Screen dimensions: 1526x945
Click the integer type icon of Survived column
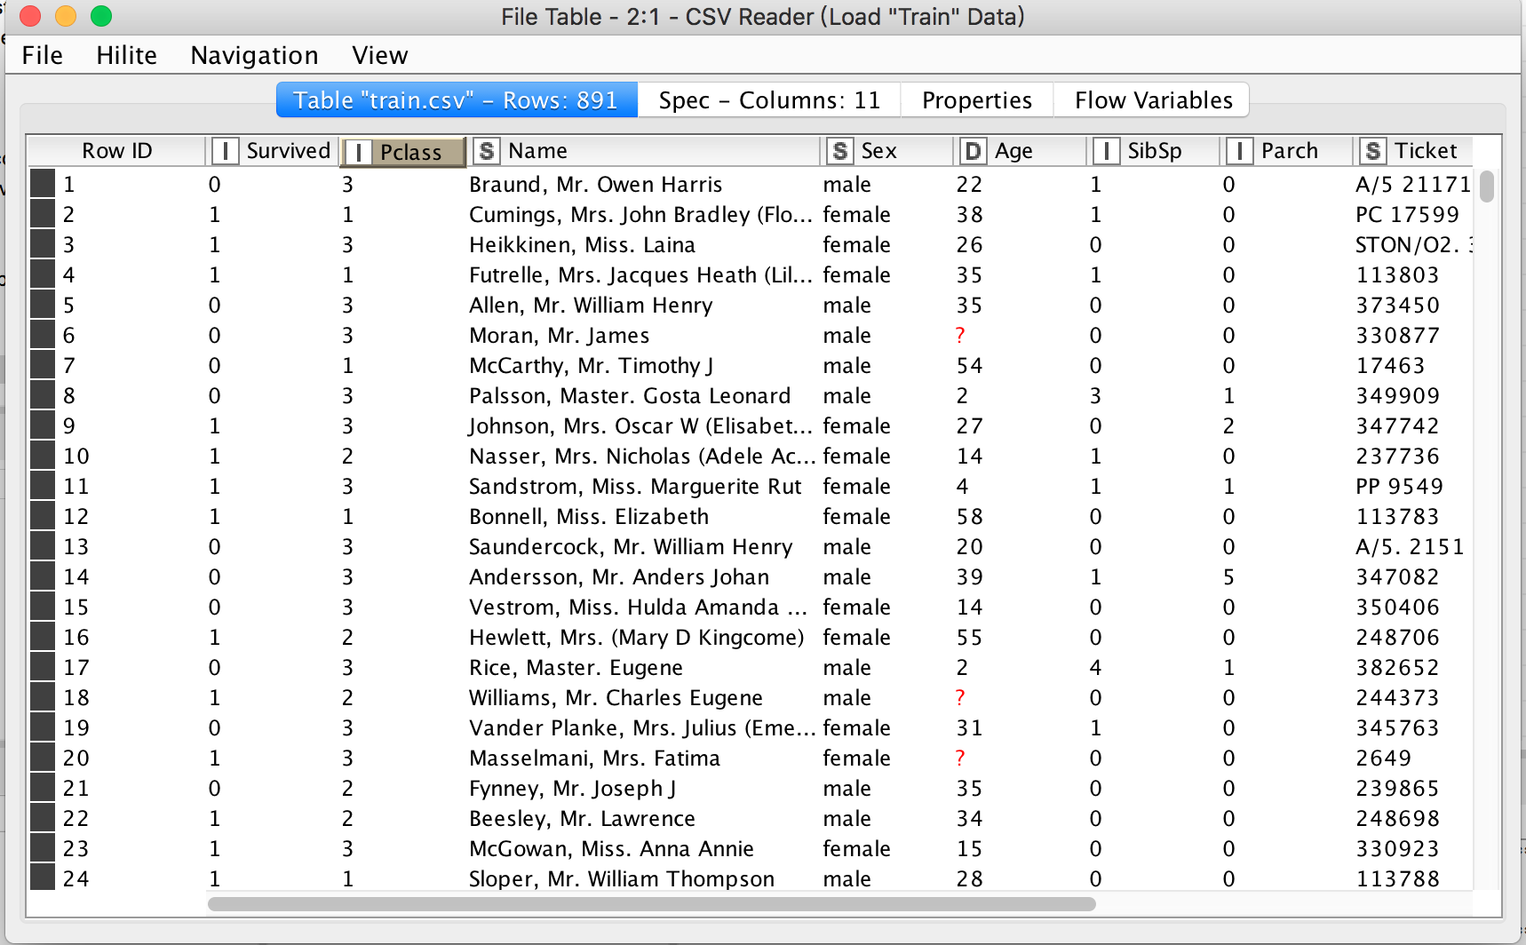226,151
